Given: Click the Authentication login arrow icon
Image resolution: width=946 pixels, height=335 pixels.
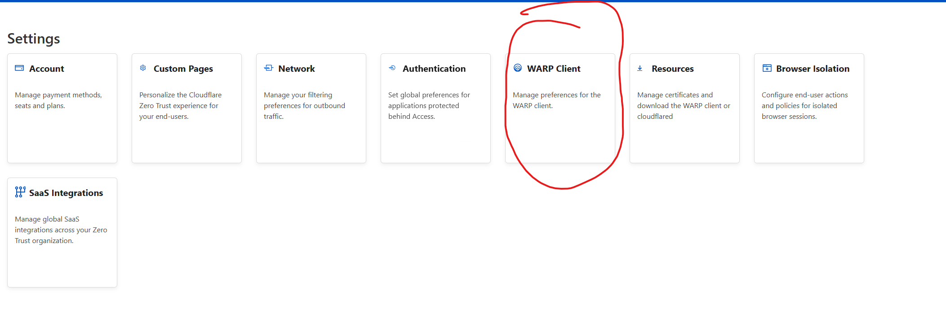Looking at the screenshot, I should point(392,68).
